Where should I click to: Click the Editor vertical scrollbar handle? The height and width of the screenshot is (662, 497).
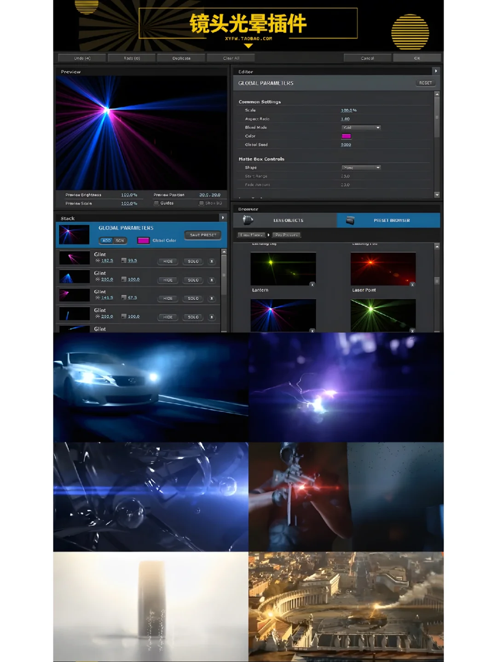(x=437, y=117)
